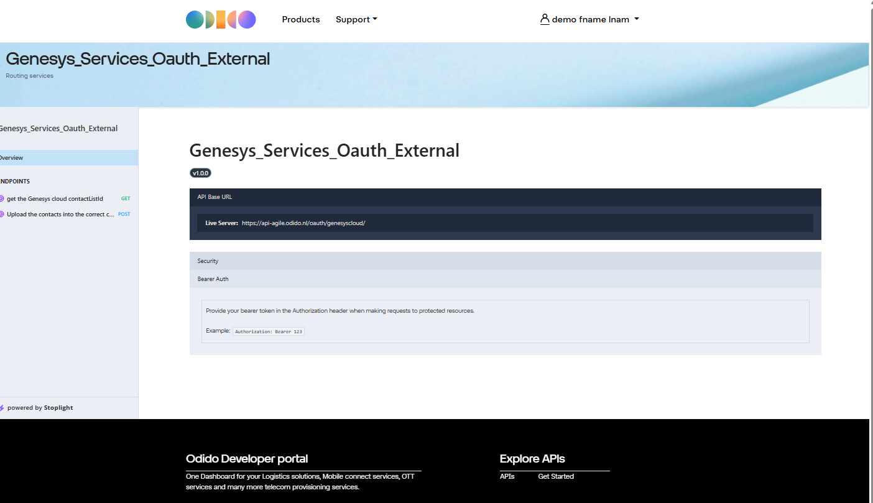Image resolution: width=873 pixels, height=503 pixels.
Task: Click the v1.0.0 version badge
Action: click(x=200, y=173)
